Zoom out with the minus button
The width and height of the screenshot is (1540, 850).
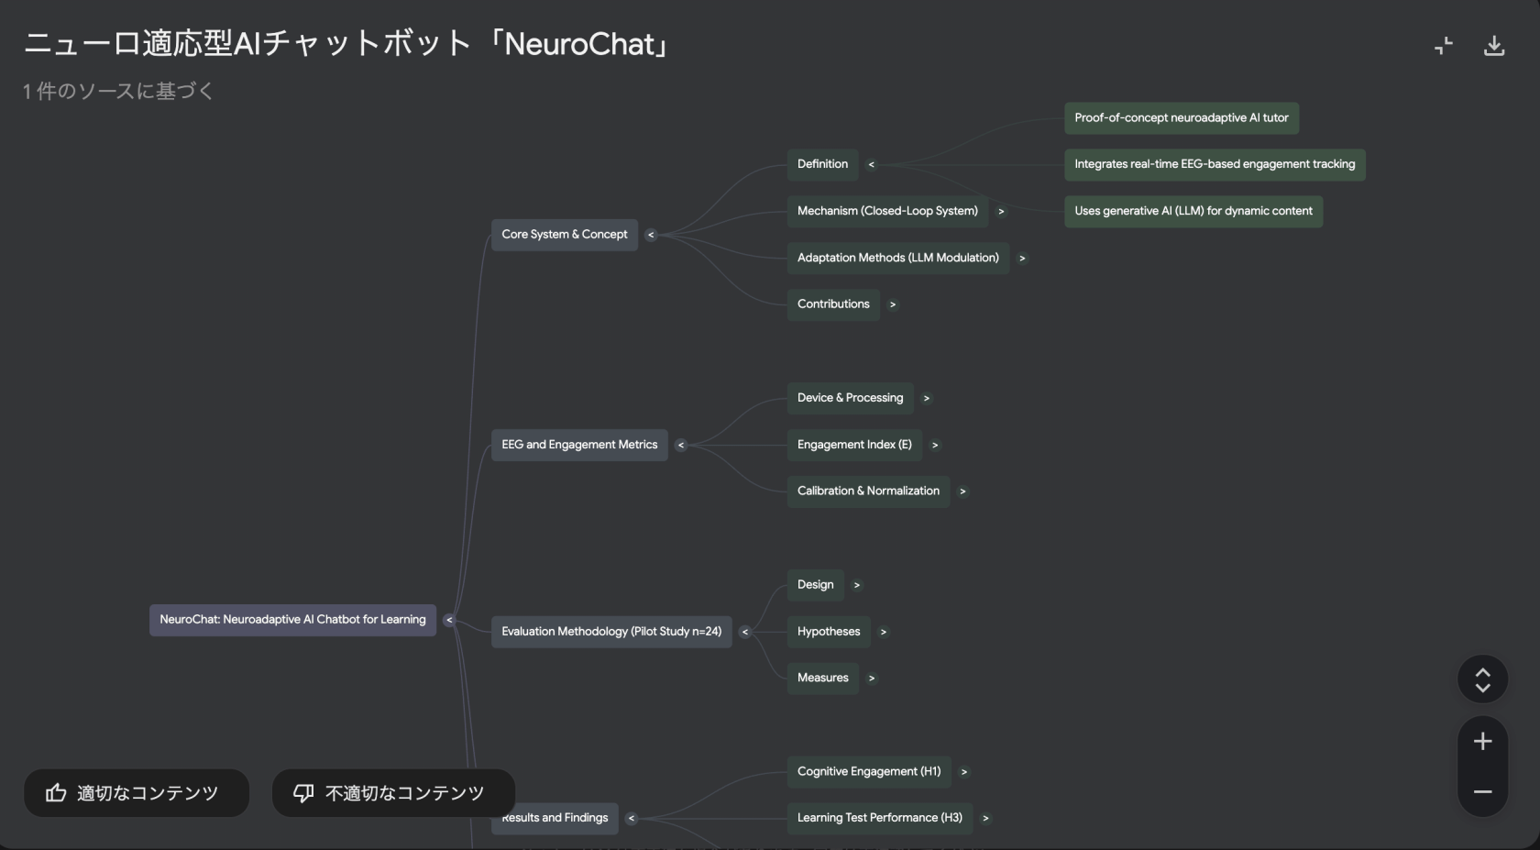(x=1482, y=791)
